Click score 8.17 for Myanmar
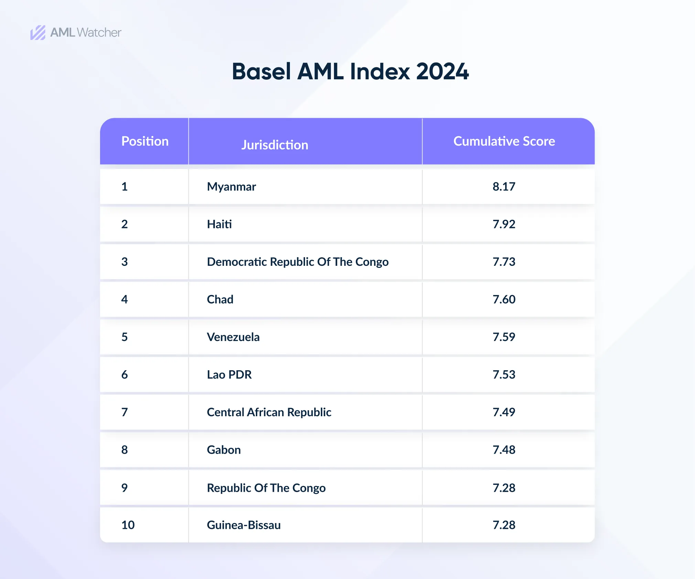The width and height of the screenshot is (695, 579). tap(504, 186)
